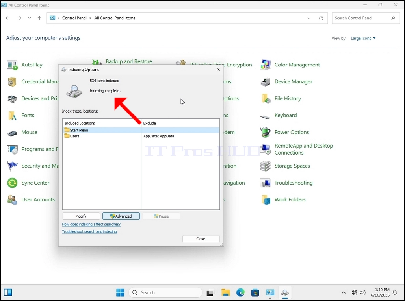The image size is (405, 301).
Task: Click the taskbar Search box
Action: (x=165, y=292)
